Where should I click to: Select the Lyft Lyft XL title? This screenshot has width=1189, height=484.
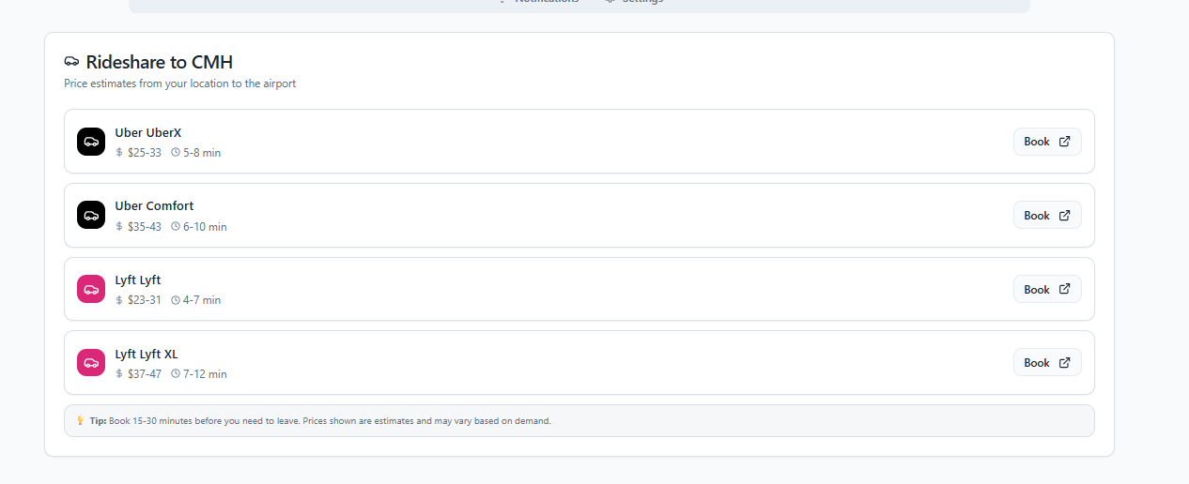click(147, 355)
